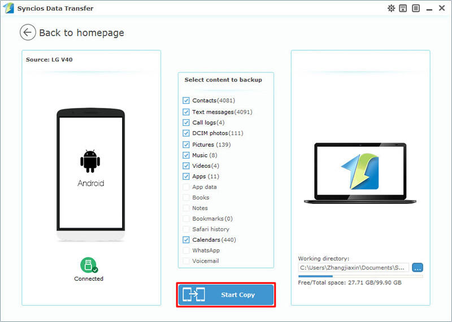Click the laptop computer image
This screenshot has width=452, height=322.
[360, 173]
